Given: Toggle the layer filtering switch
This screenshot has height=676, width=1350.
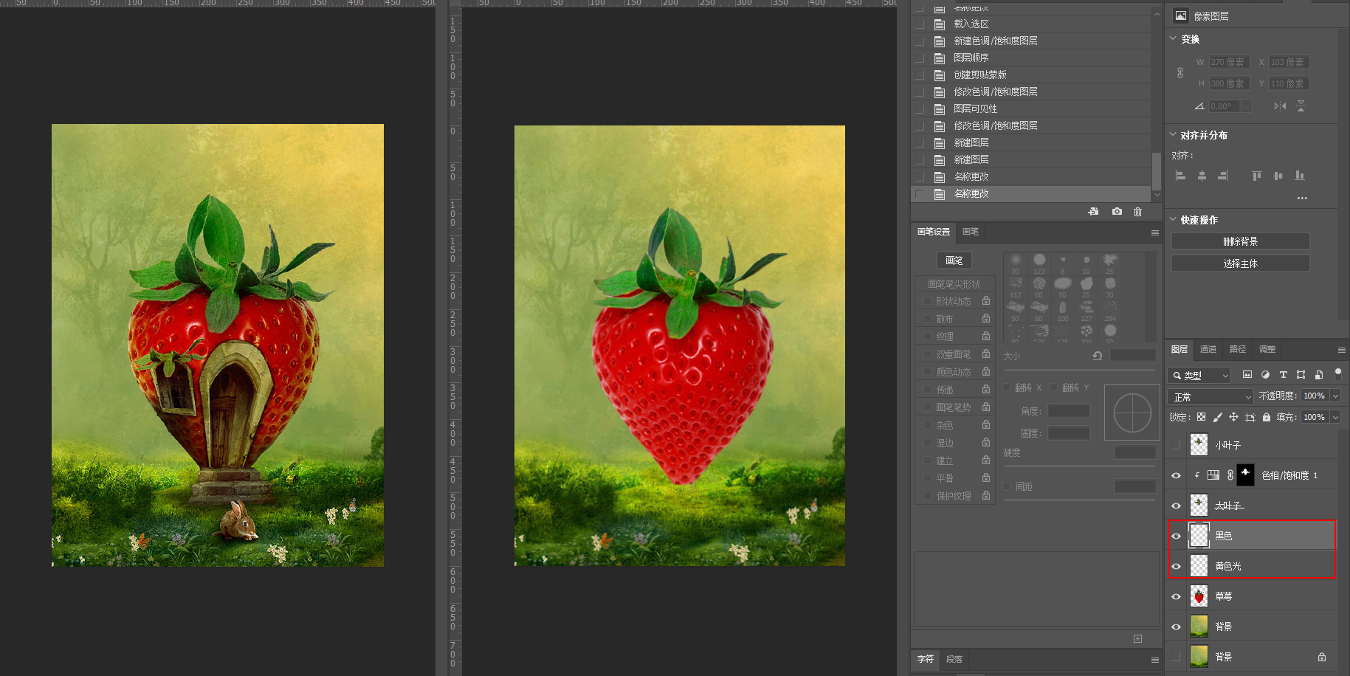Looking at the screenshot, I should coord(1338,374).
